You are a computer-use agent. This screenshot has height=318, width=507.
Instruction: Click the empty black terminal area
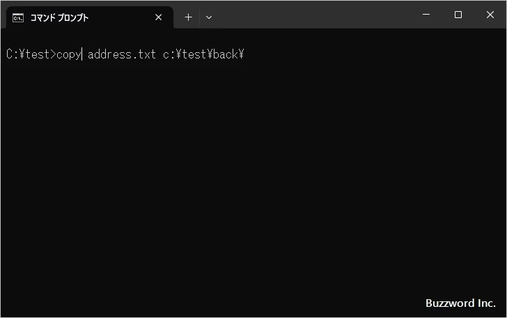251,181
